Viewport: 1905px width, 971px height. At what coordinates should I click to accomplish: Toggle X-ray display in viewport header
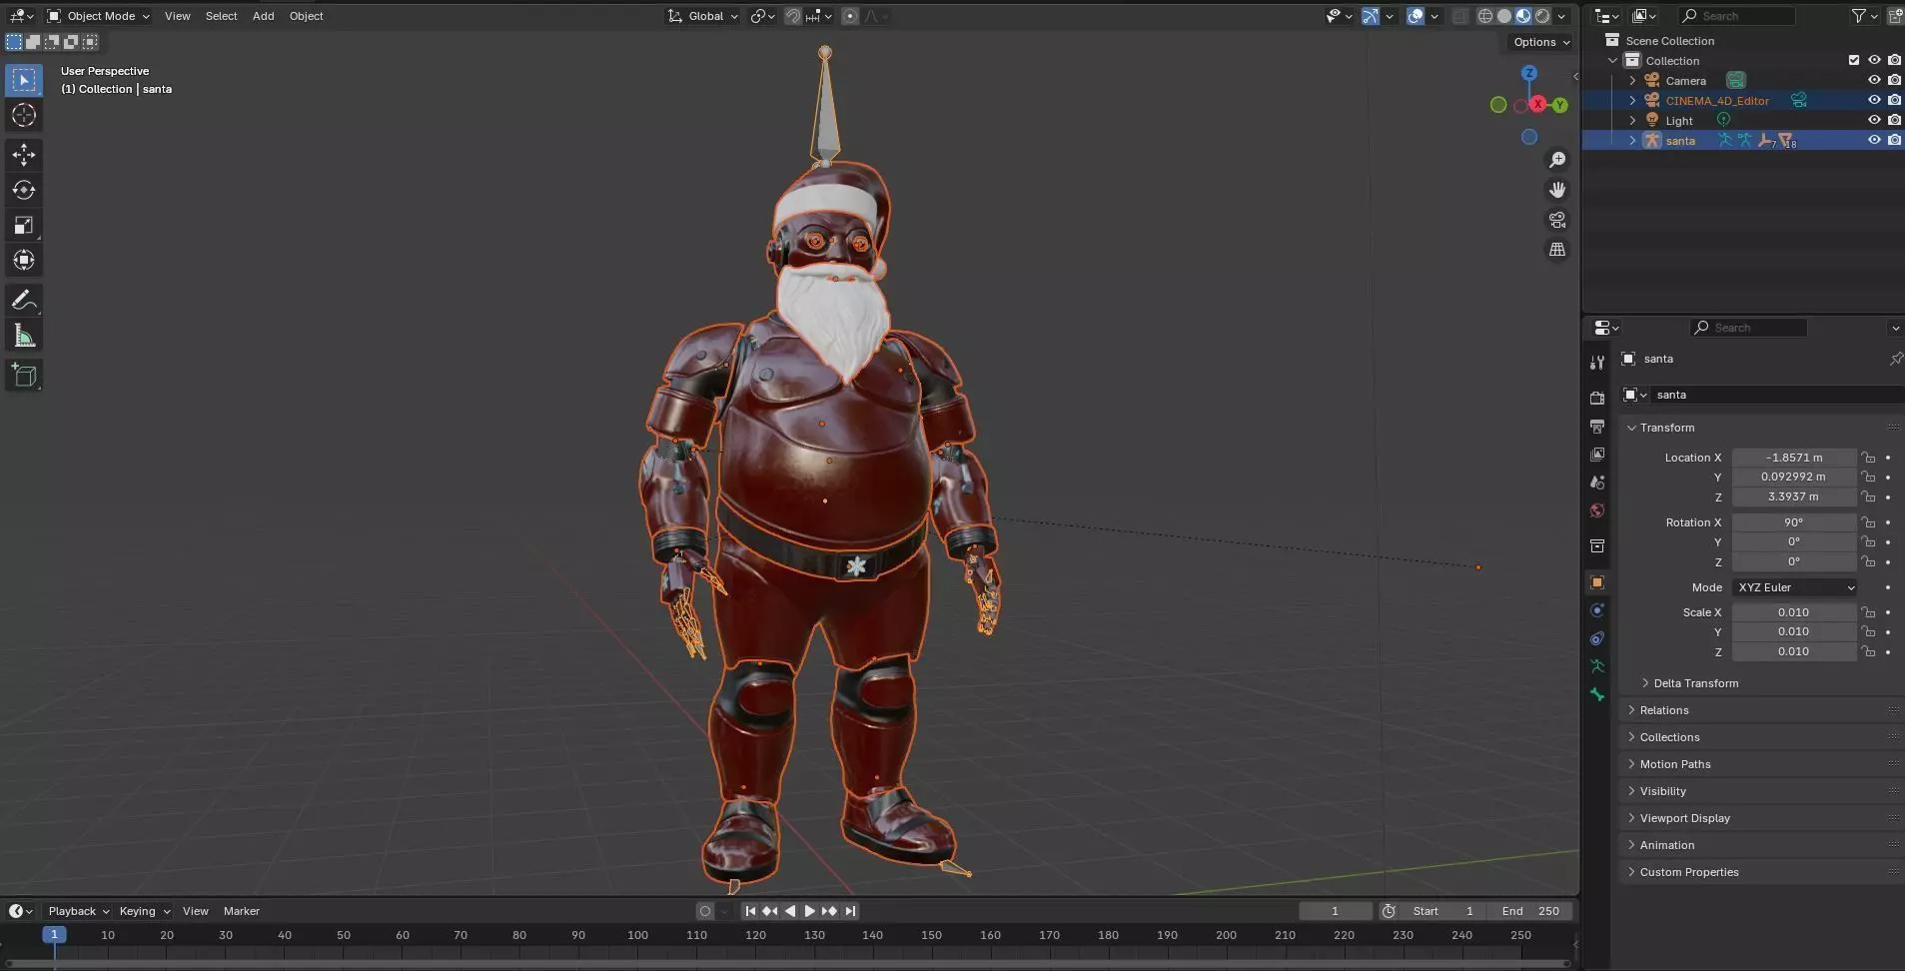(1459, 16)
